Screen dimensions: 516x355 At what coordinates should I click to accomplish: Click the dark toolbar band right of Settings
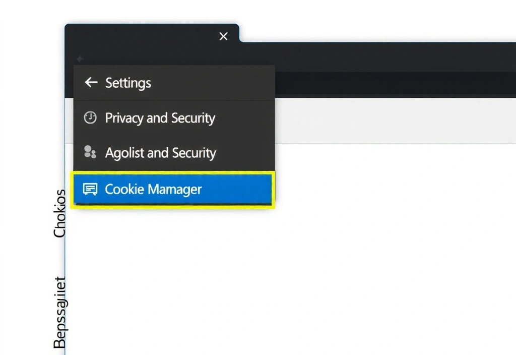click(x=393, y=85)
